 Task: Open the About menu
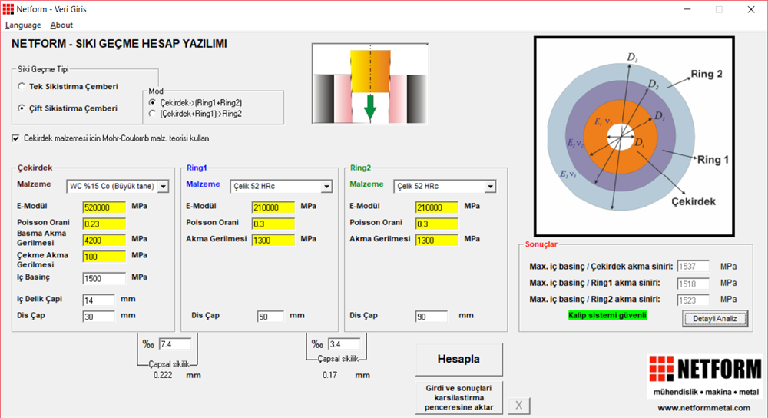tap(61, 25)
